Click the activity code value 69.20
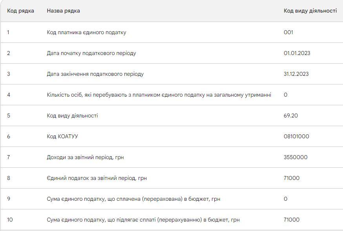The width and height of the screenshot is (343, 231). 291,115
